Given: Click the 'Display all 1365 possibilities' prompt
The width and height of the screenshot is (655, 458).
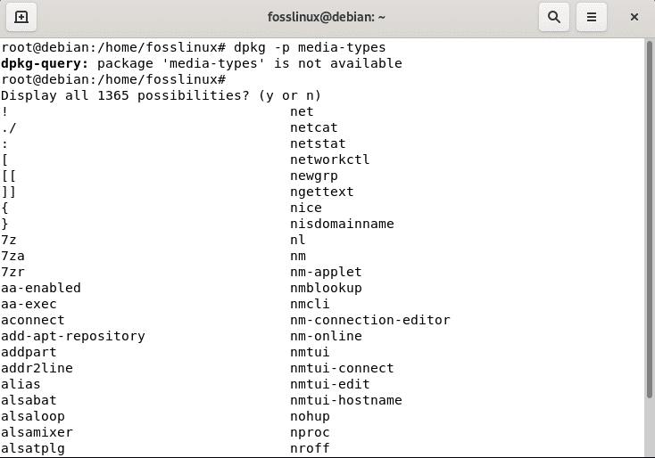Looking at the screenshot, I should pyautogui.click(x=162, y=95).
